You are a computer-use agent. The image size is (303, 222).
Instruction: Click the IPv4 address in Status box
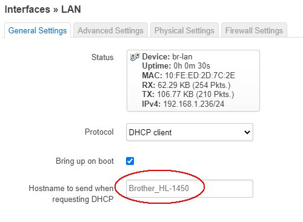pyautogui.click(x=183, y=104)
